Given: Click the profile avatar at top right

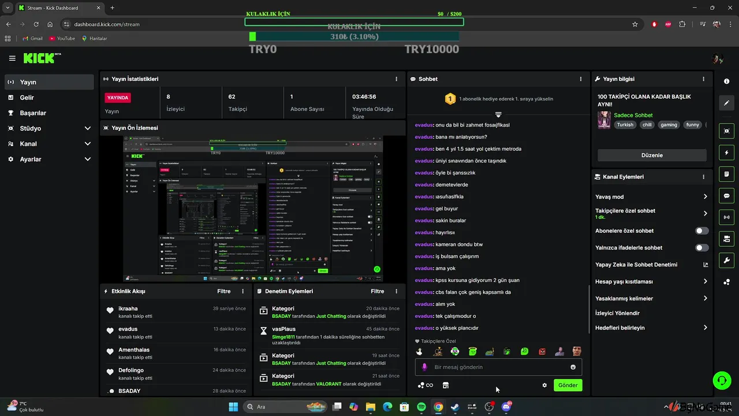Looking at the screenshot, I should point(718,58).
